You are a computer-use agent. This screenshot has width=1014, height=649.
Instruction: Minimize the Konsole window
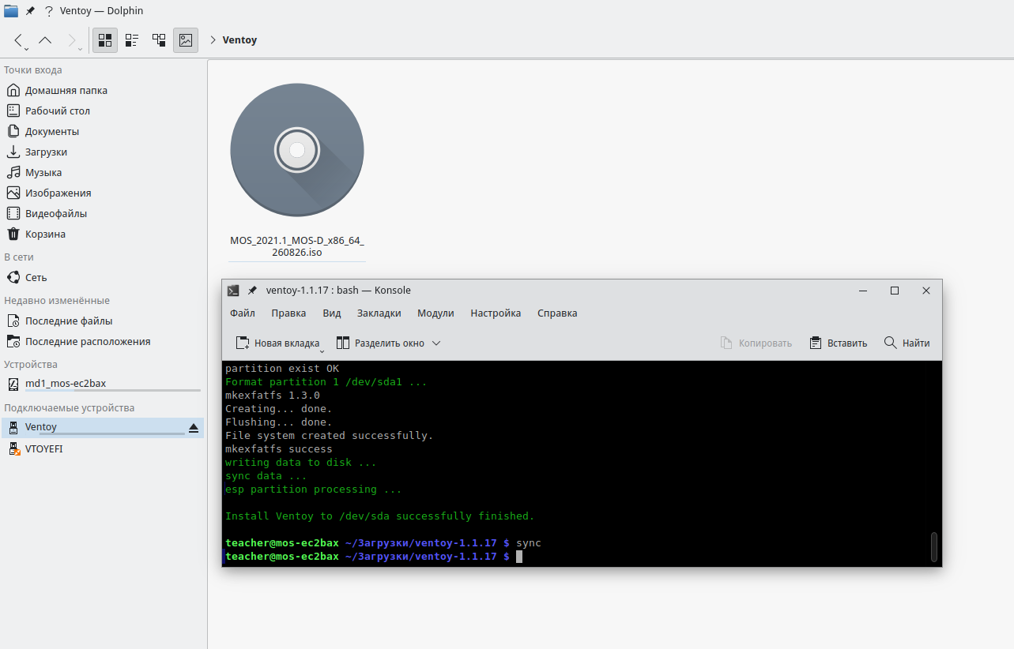863,291
